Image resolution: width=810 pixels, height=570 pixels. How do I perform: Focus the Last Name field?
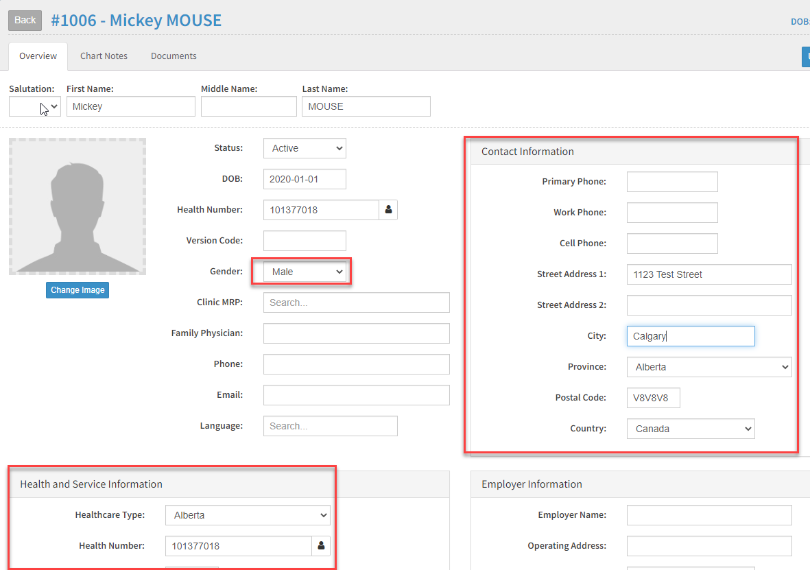point(366,106)
